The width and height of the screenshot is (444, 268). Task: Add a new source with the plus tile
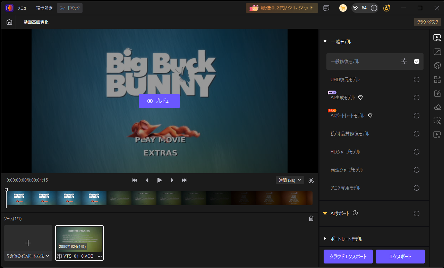28,243
